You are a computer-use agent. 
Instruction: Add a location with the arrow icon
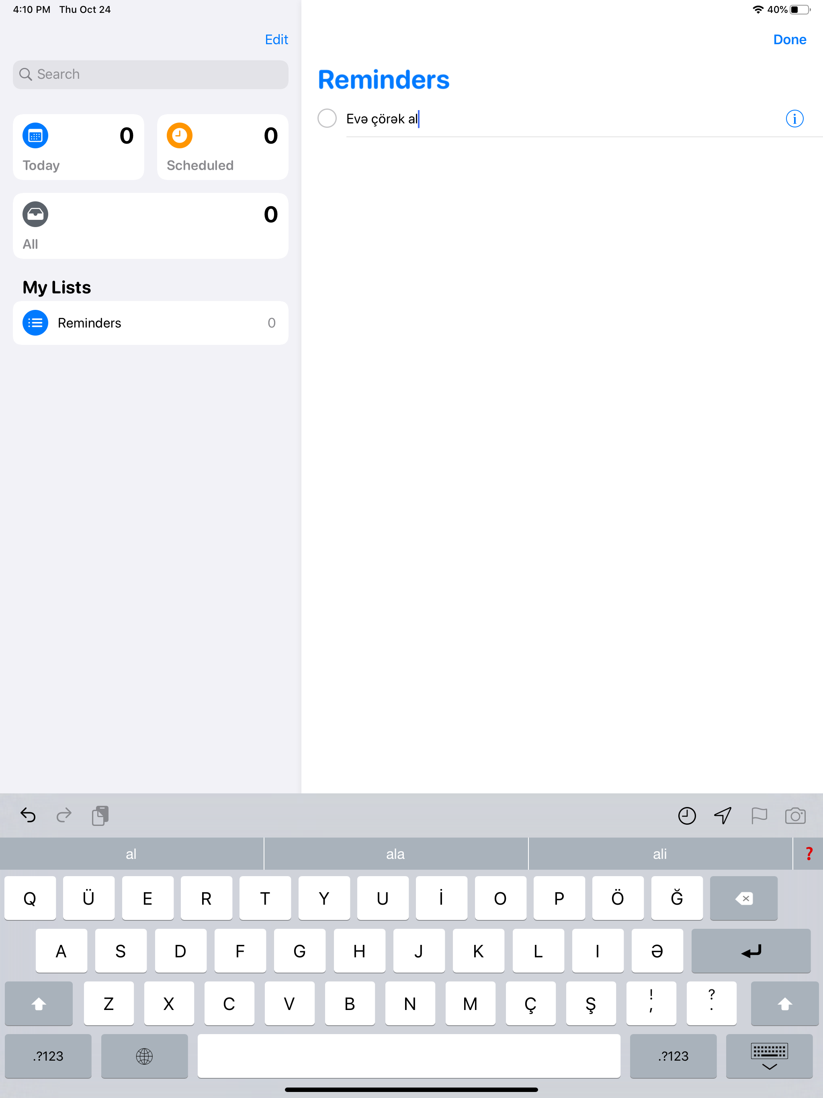coord(723,815)
